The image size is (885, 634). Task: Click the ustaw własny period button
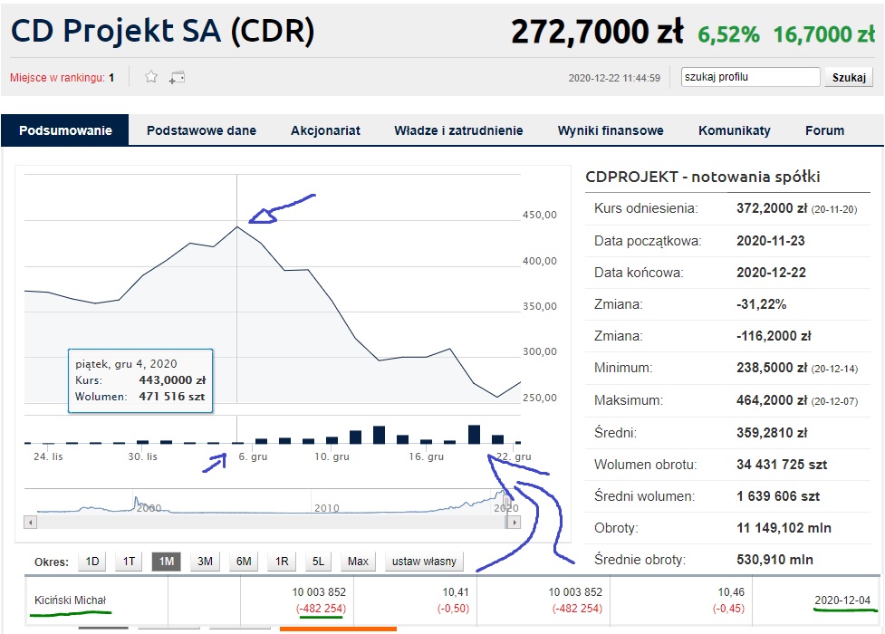(x=424, y=562)
